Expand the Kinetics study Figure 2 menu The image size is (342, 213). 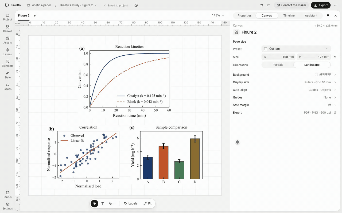coord(79,5)
